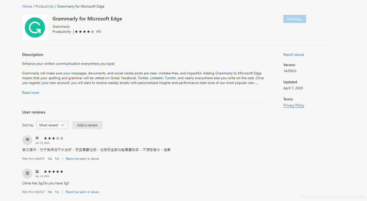Click the three-star rating of 伟's review

pos(54,138)
